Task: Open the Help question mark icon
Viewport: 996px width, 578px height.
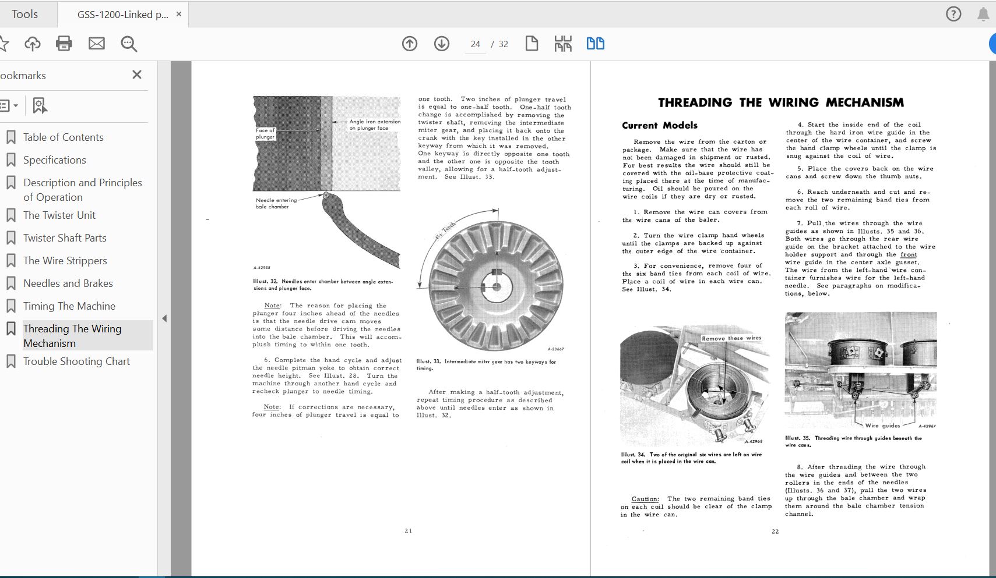Action: 953,14
